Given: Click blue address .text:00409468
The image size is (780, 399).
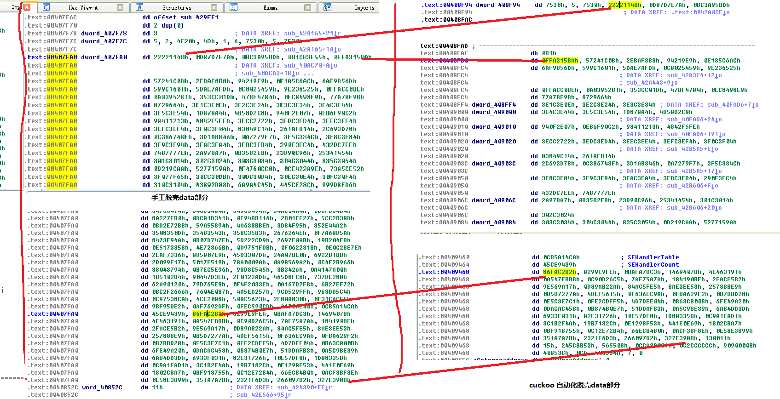Looking at the screenshot, I should point(444,272).
